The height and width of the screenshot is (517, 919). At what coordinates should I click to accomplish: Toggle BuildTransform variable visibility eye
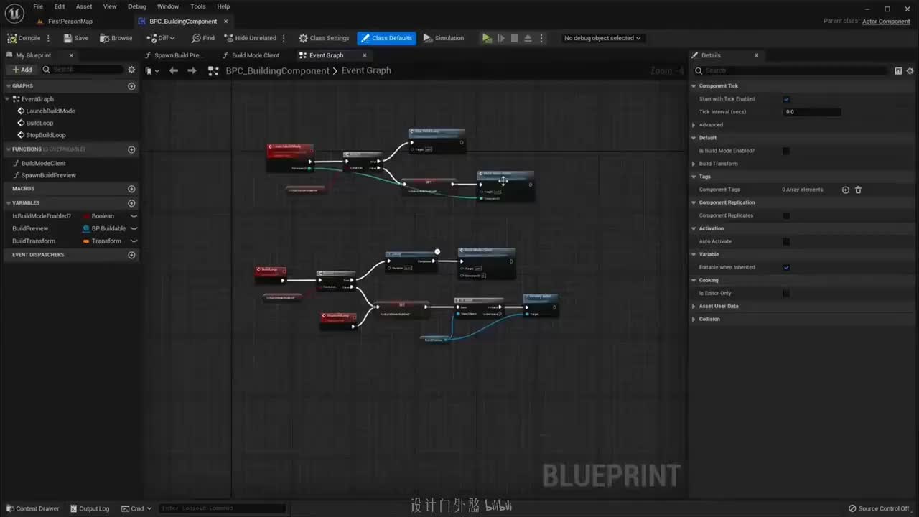[x=134, y=241]
